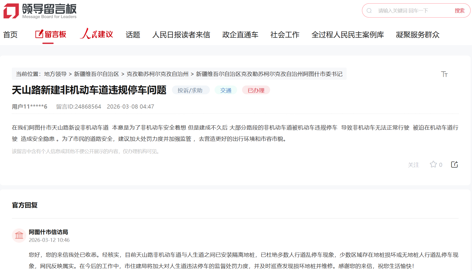
Task: Open the 留言板 tab with pencil icon
Action: [51, 35]
